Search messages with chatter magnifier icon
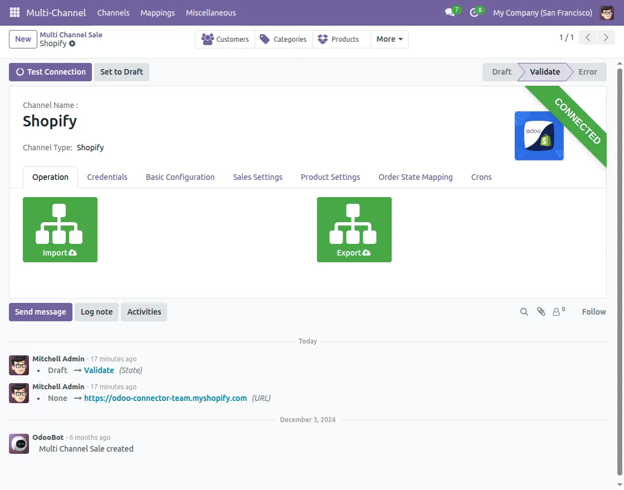This screenshot has width=624, height=490. pos(524,312)
